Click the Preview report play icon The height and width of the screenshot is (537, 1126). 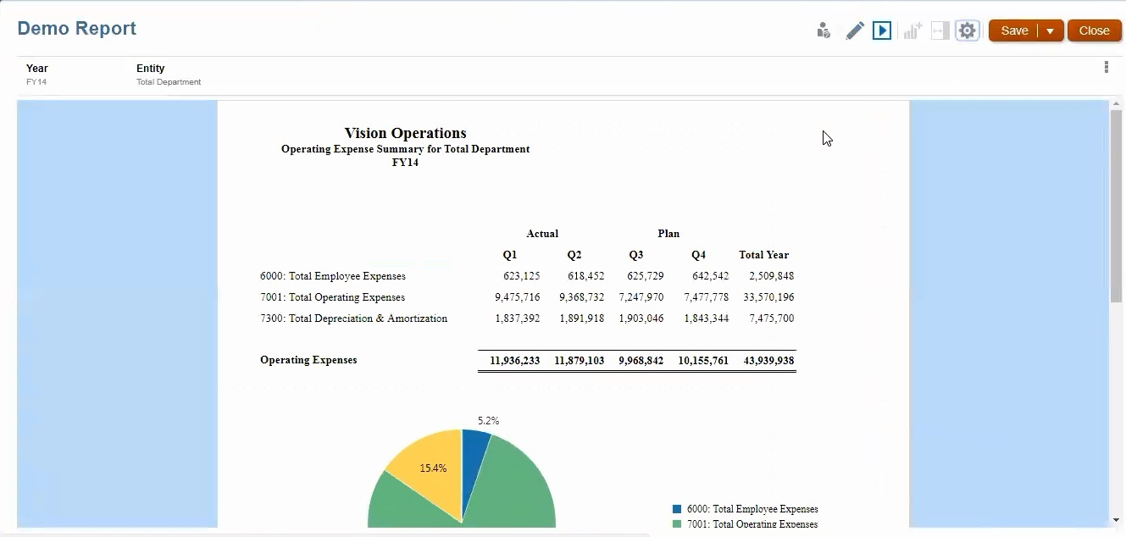tap(882, 30)
